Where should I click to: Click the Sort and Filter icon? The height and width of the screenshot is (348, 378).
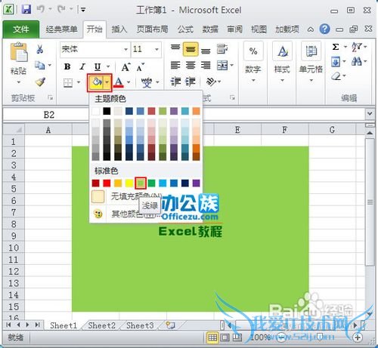[357, 47]
